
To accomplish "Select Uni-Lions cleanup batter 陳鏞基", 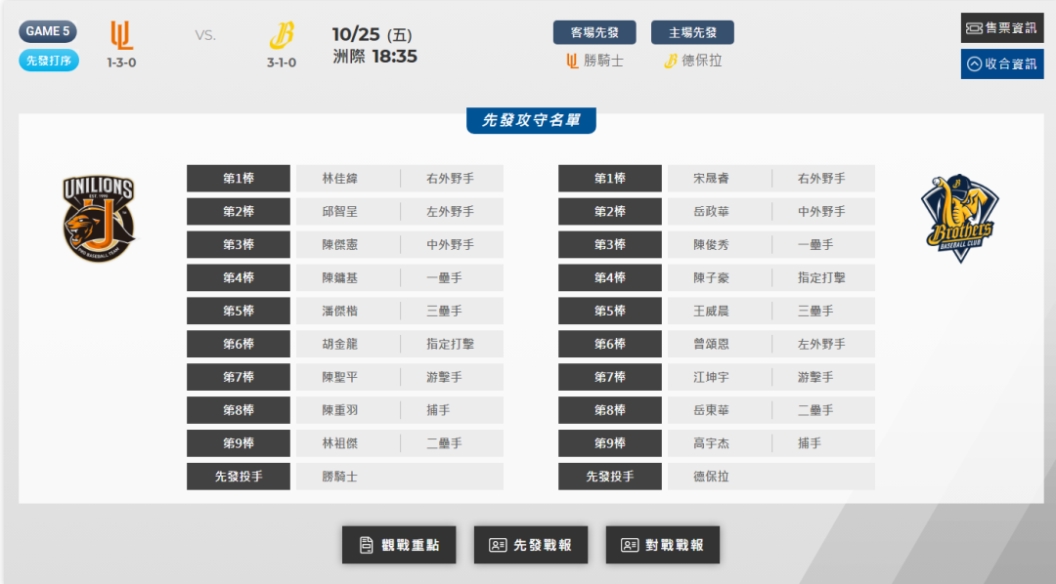I will (340, 278).
